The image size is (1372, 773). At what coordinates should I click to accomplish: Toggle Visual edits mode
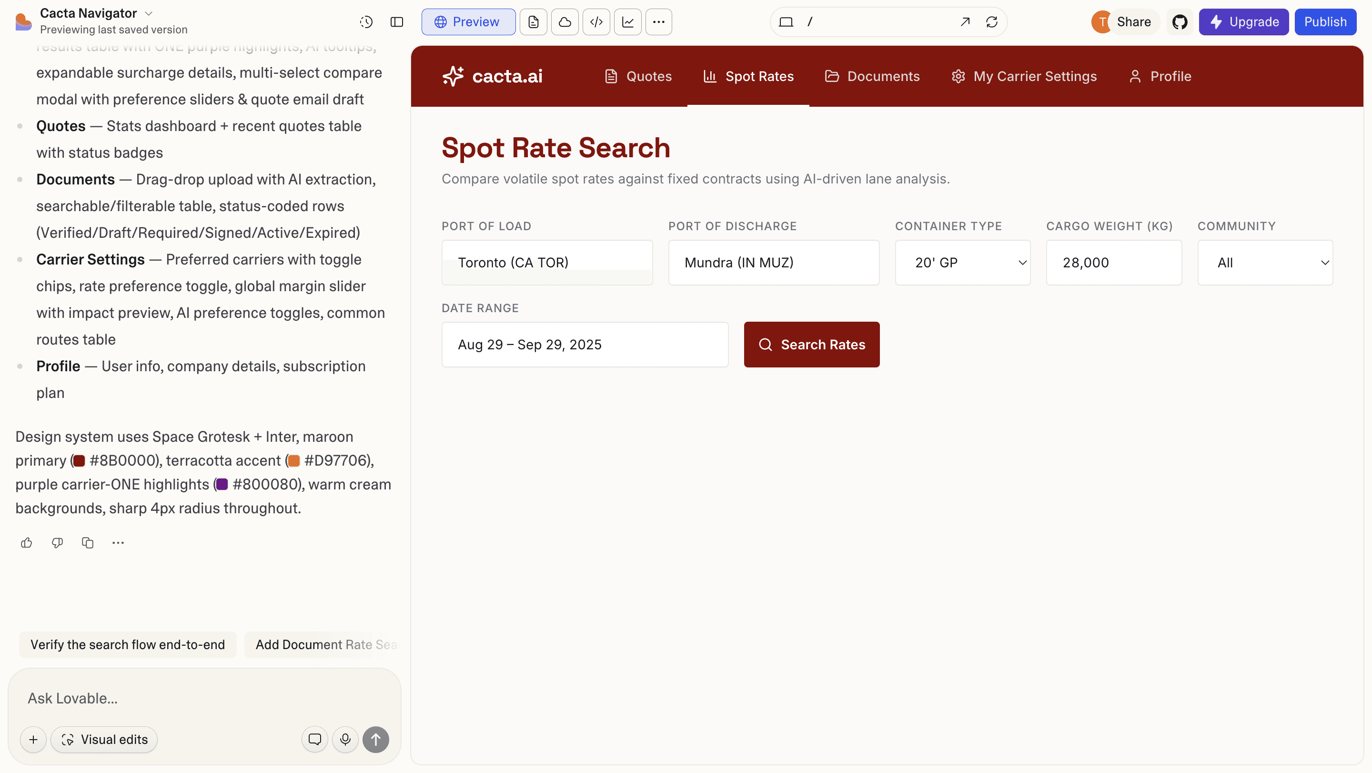point(104,740)
